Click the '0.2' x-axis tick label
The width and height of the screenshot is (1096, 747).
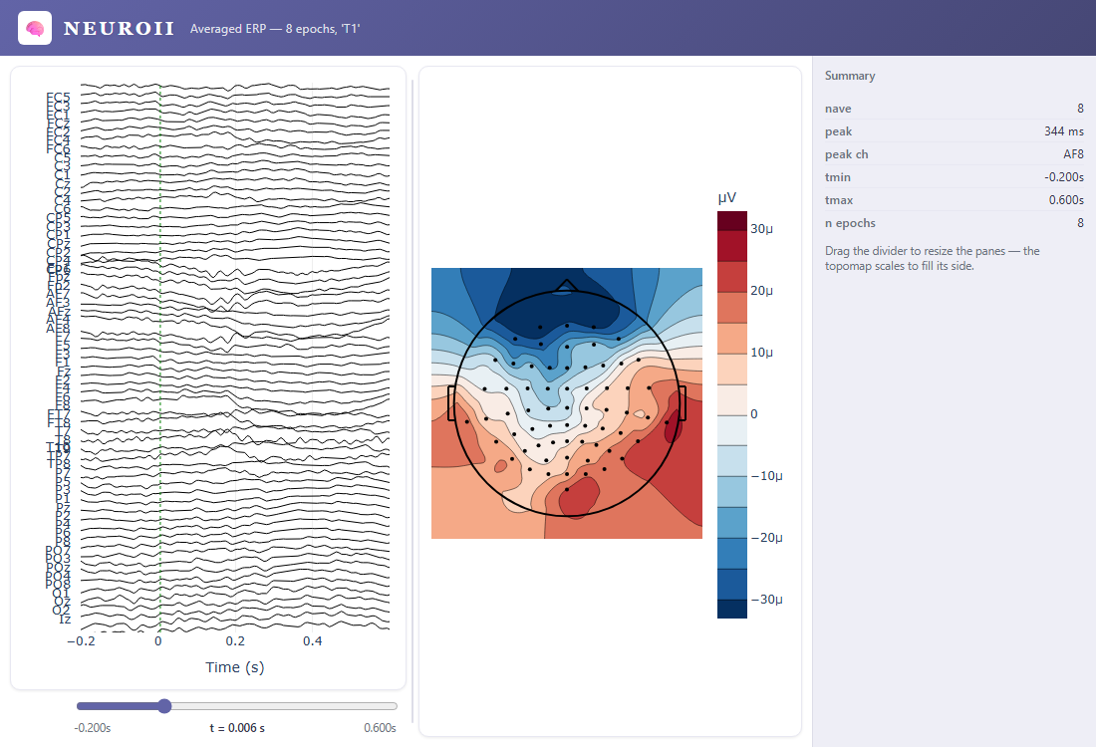(x=235, y=641)
